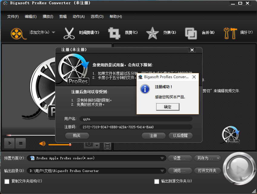Open the 文件(F) menu
The image size is (257, 194).
click(x=13, y=17)
